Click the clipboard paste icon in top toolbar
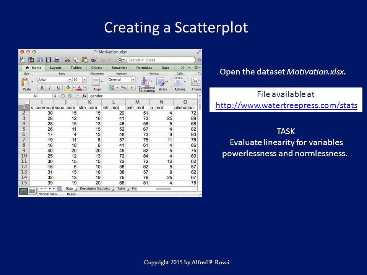Screen dimensions: 367x275 85,60
